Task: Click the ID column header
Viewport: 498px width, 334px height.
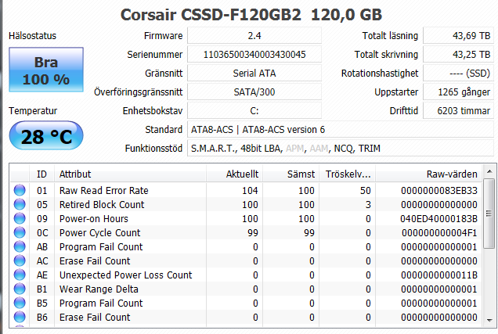Action: coord(41,174)
